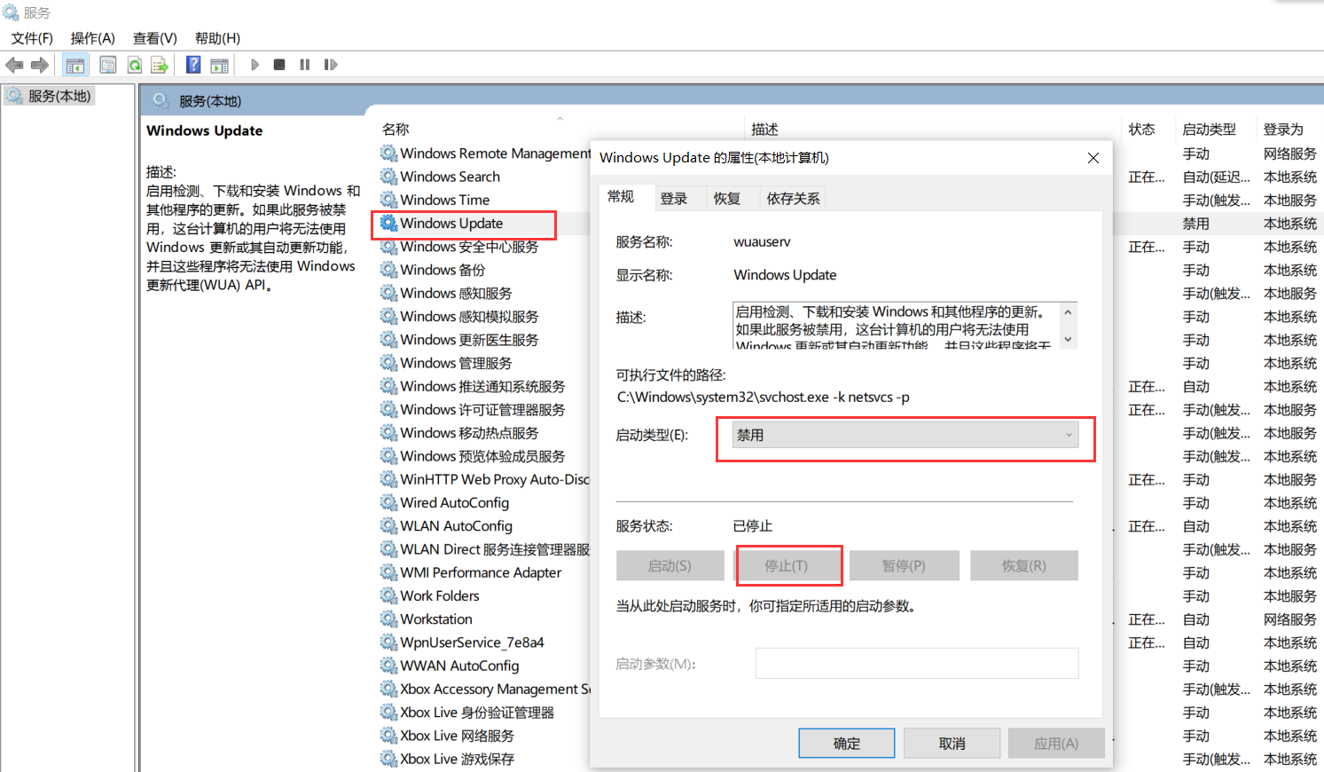1324x772 pixels.
Task: Click the Stop Service square icon
Action: pos(279,65)
